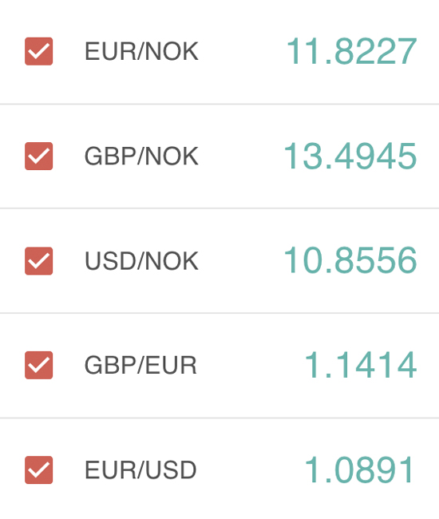Click the EUR/USD pair label

(140, 470)
